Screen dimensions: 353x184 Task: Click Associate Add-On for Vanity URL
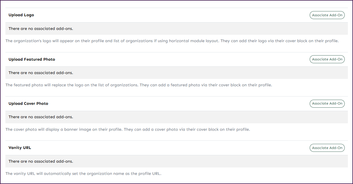click(x=327, y=148)
